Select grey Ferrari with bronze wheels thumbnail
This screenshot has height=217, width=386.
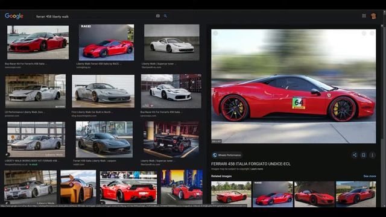pos(103,91)
